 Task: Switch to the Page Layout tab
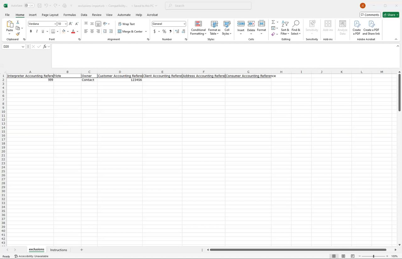pos(50,15)
